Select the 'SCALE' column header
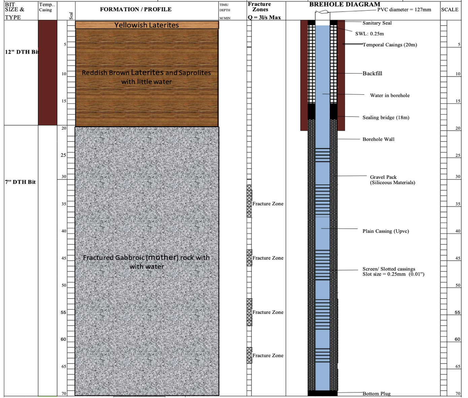The image size is (468, 398). tap(450, 9)
